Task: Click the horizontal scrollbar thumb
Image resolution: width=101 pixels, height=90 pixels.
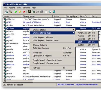Action: (x=19, y=81)
